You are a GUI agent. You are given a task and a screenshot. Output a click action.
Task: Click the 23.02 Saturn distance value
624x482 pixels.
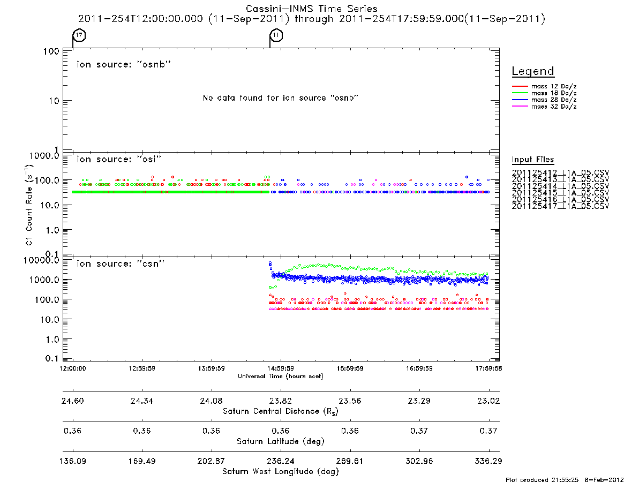[x=488, y=401]
